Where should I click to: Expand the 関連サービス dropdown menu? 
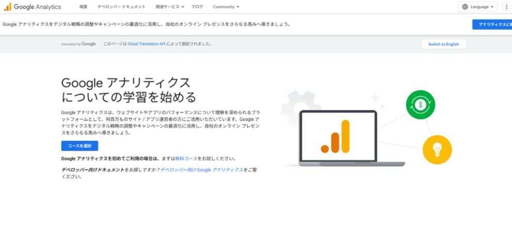pos(170,7)
